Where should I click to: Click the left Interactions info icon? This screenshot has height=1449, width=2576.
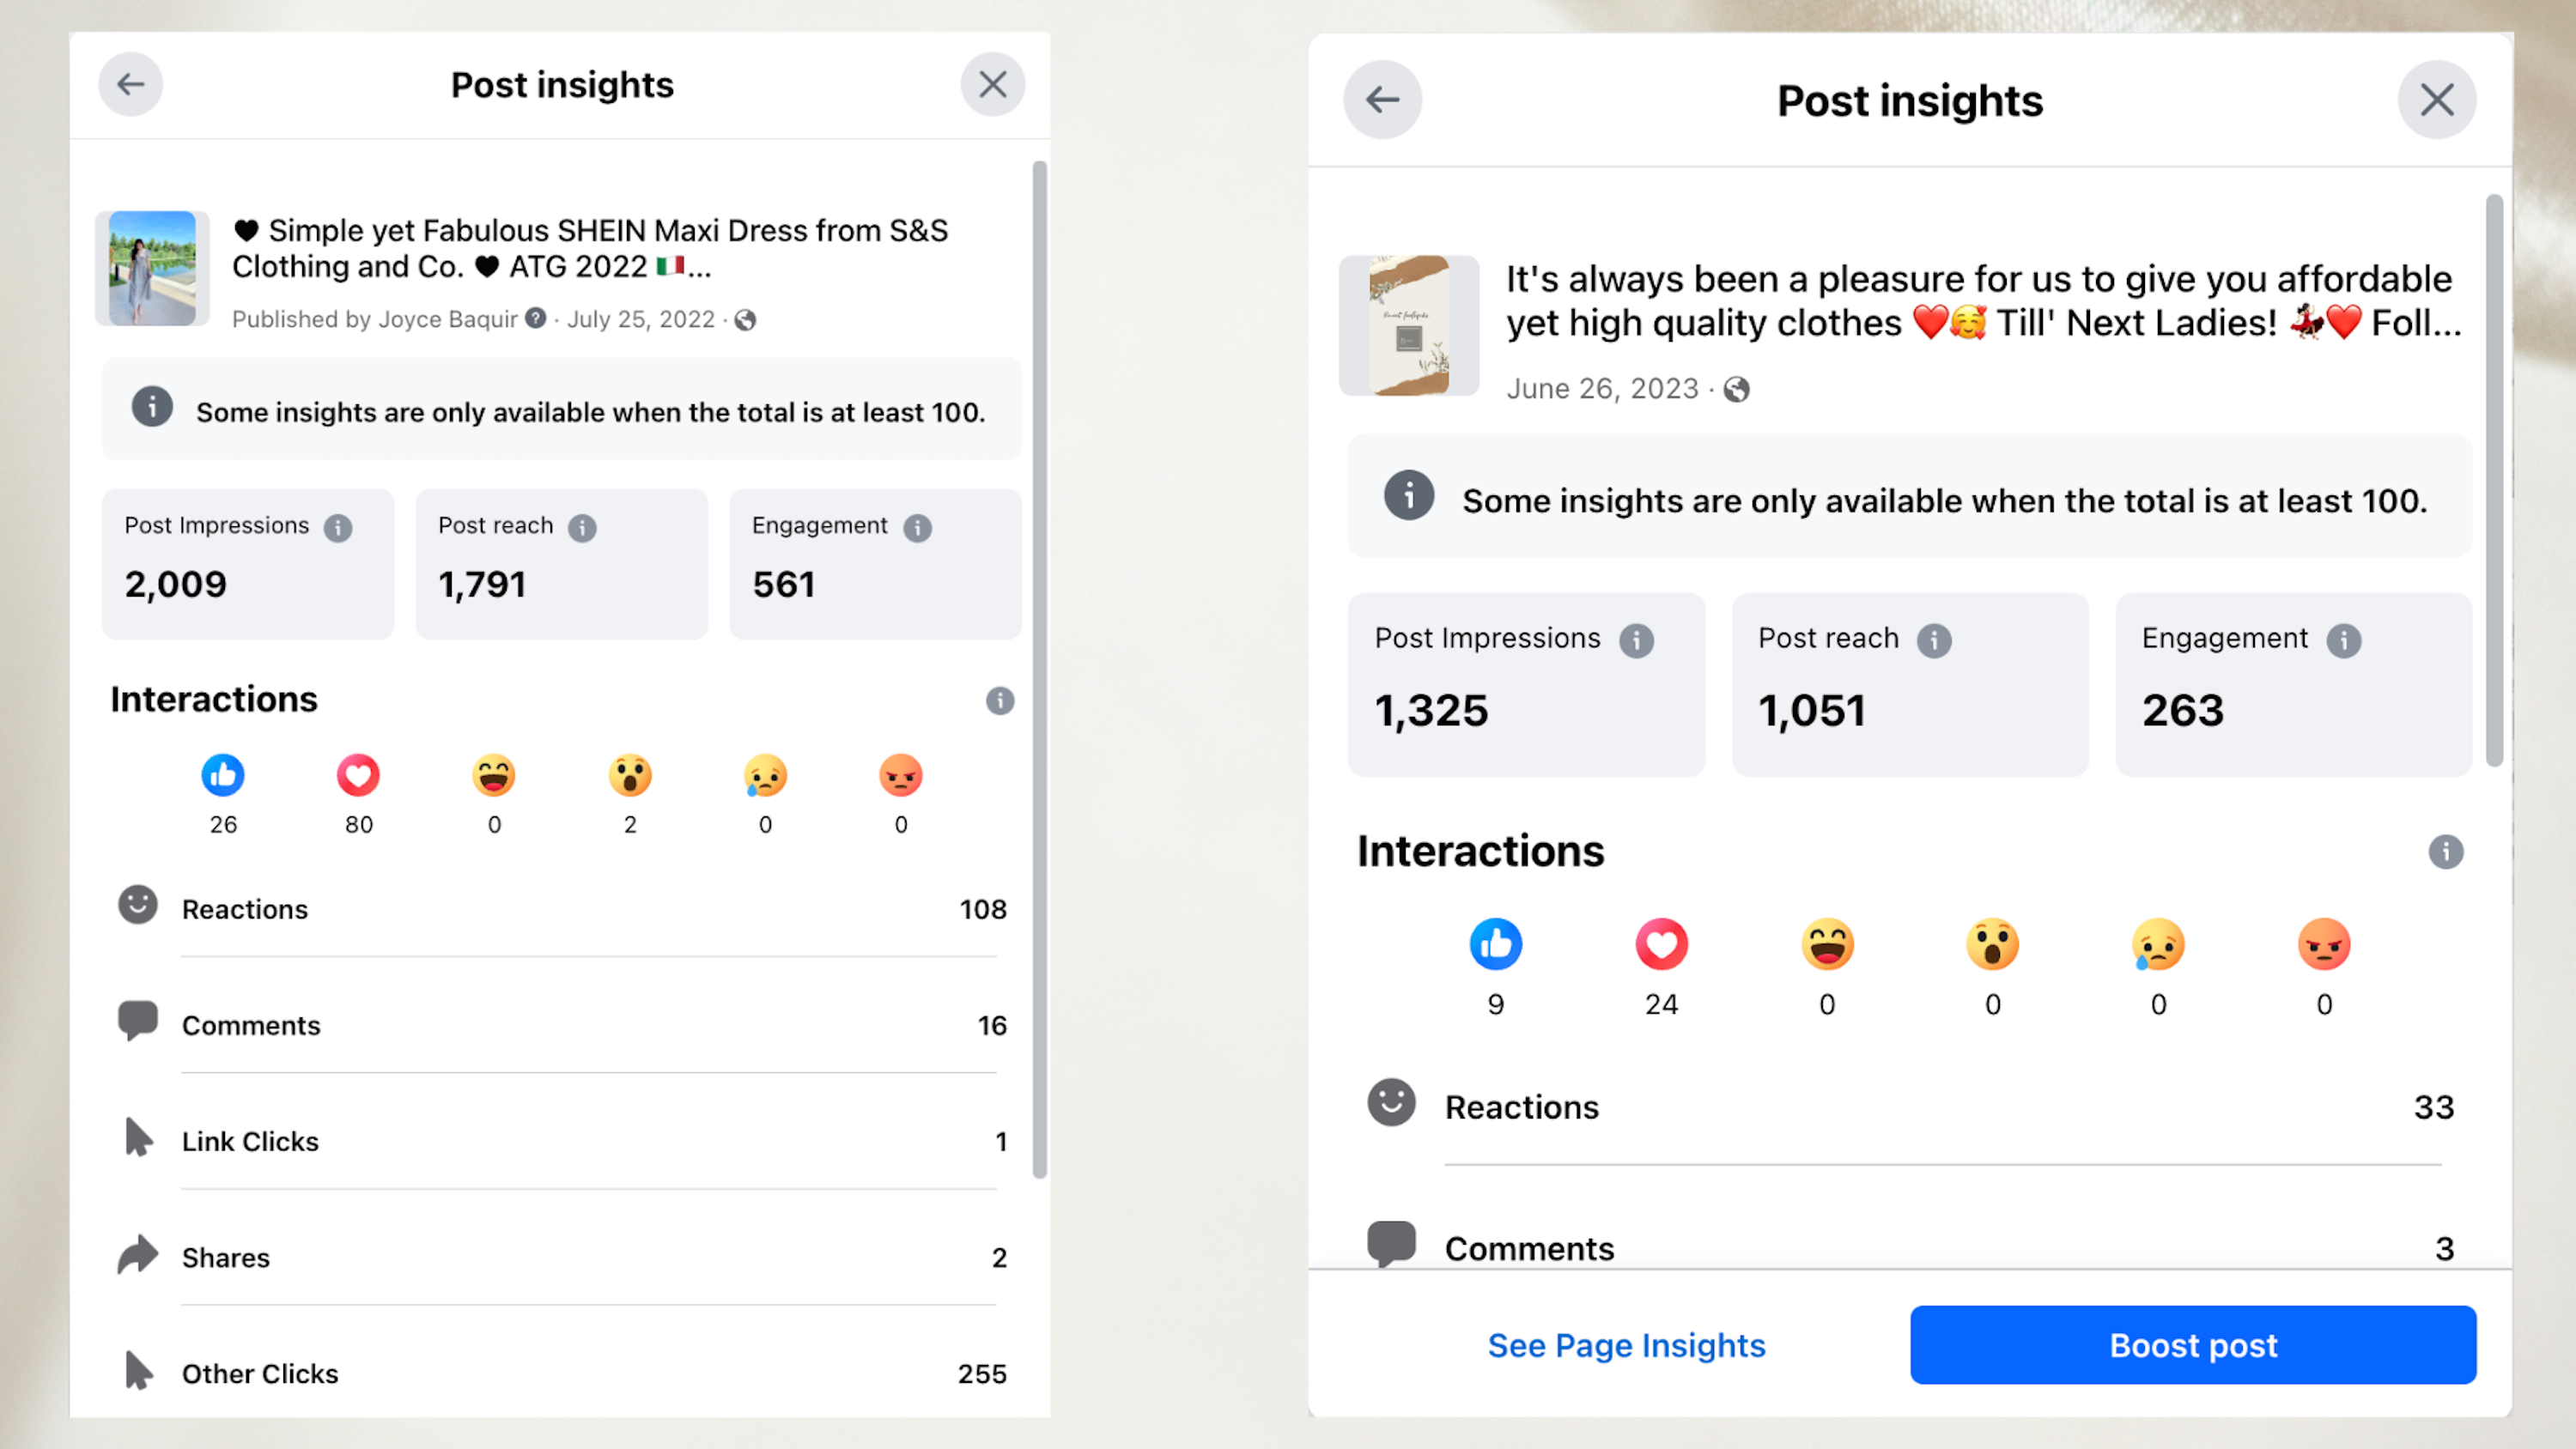999,701
